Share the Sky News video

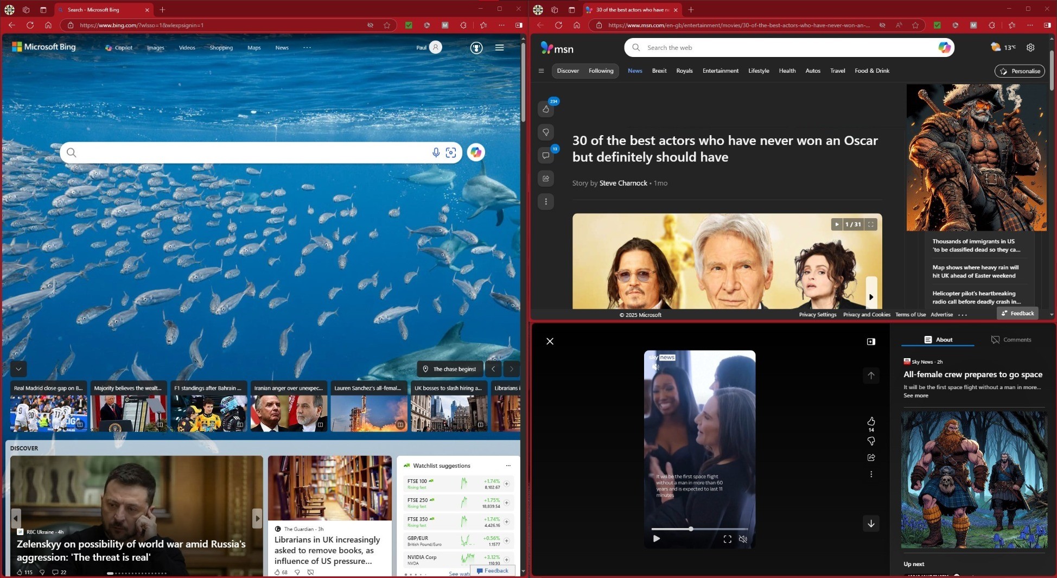click(871, 458)
